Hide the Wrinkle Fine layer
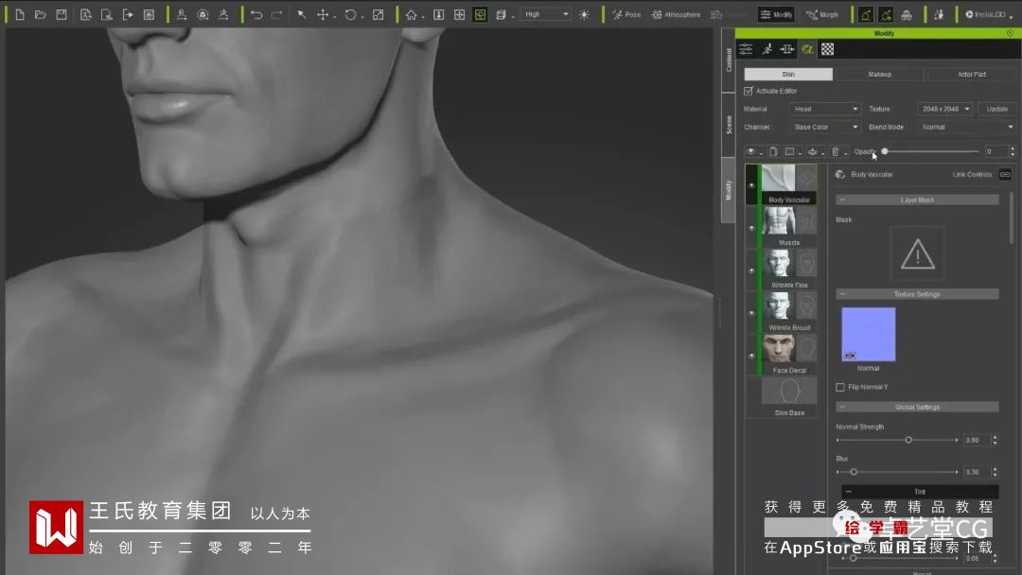 point(751,270)
